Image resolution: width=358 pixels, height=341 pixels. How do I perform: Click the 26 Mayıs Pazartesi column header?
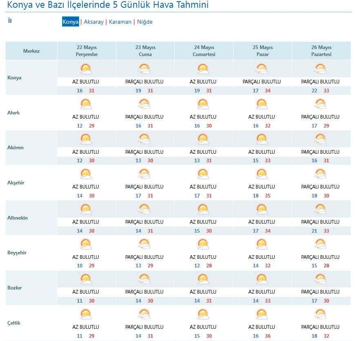coord(321,51)
